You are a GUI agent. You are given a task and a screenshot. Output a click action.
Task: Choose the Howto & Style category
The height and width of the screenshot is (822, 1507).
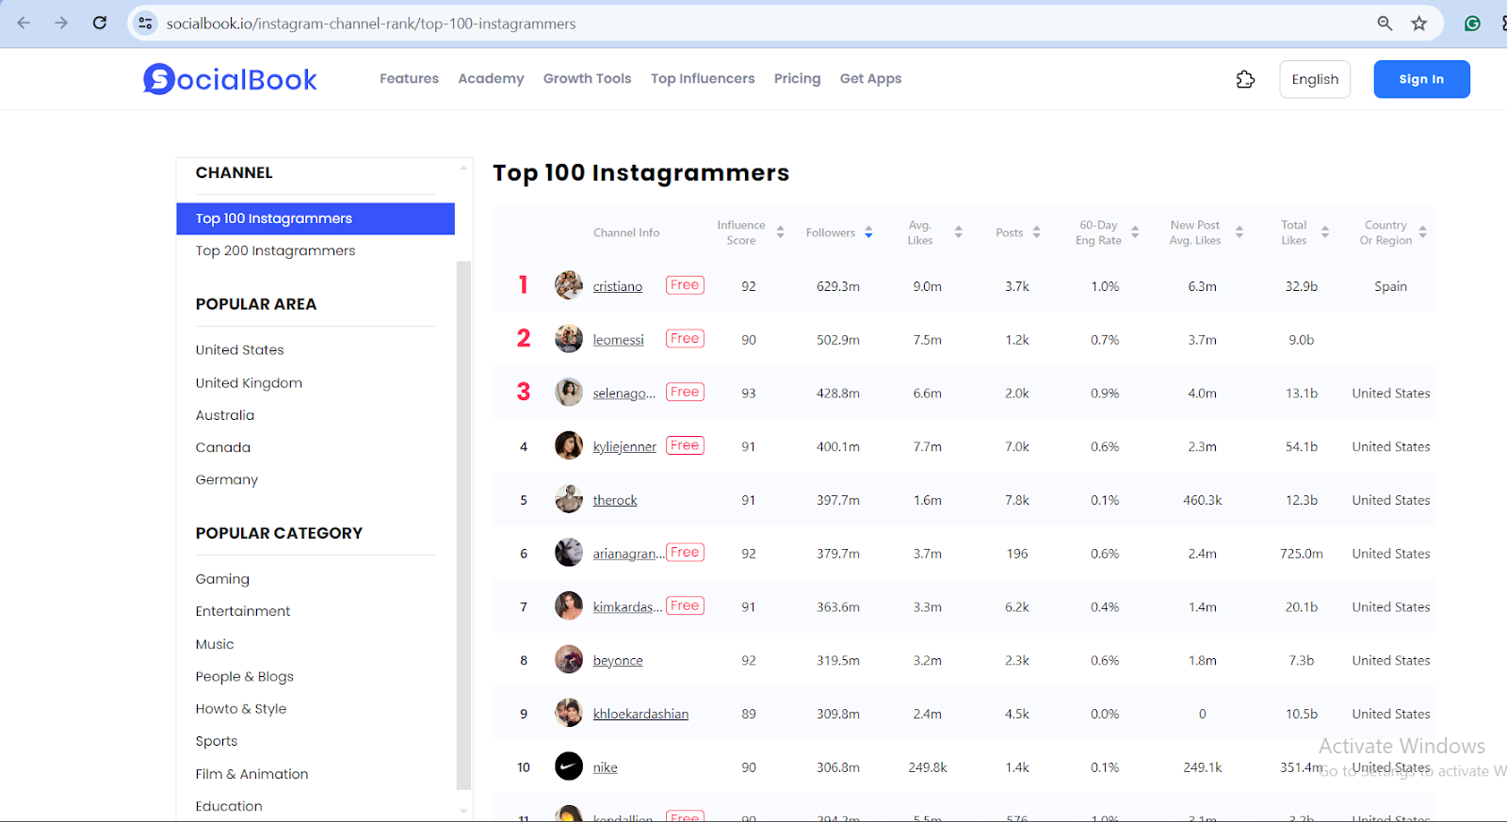point(240,709)
